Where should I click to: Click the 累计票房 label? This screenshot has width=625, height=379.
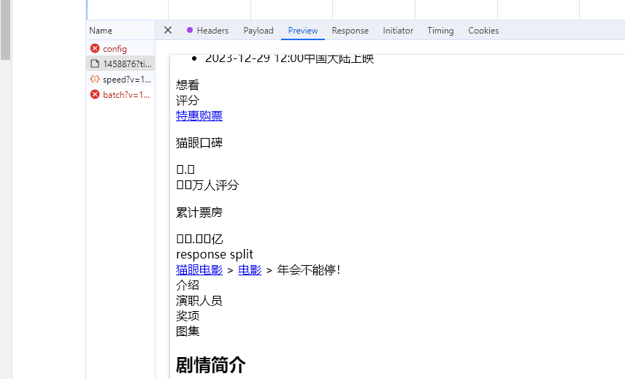tap(199, 213)
